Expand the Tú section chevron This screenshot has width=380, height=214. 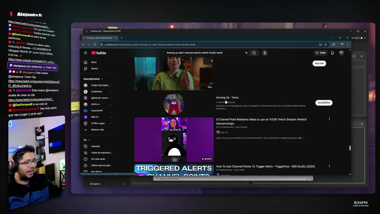[x=89, y=140]
